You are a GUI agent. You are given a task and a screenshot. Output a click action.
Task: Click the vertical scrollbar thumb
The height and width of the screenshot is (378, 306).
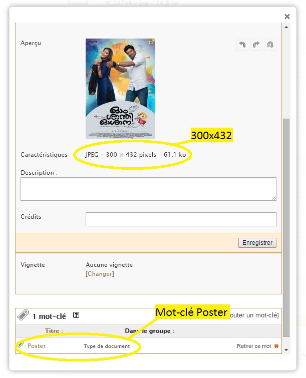pyautogui.click(x=286, y=228)
